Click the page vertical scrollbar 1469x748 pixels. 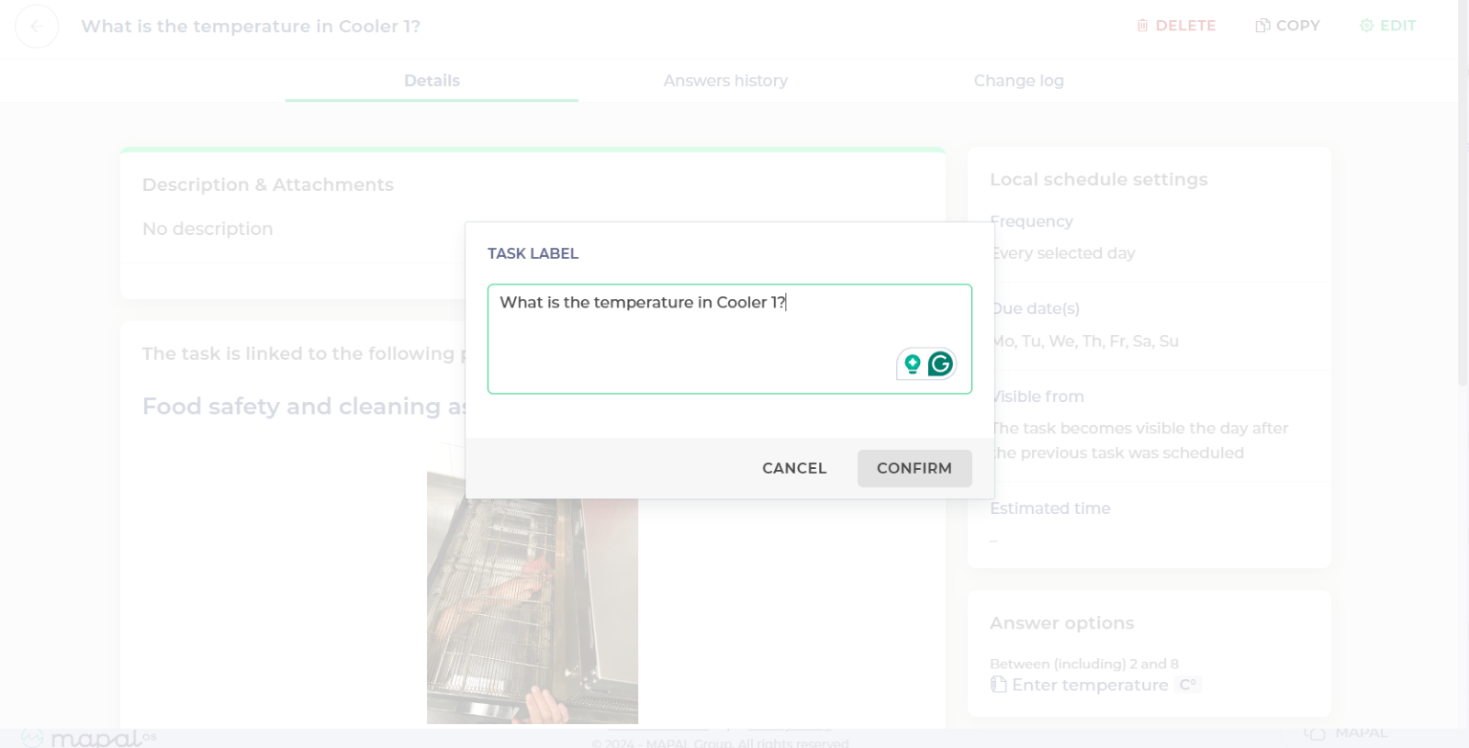pos(1463,193)
